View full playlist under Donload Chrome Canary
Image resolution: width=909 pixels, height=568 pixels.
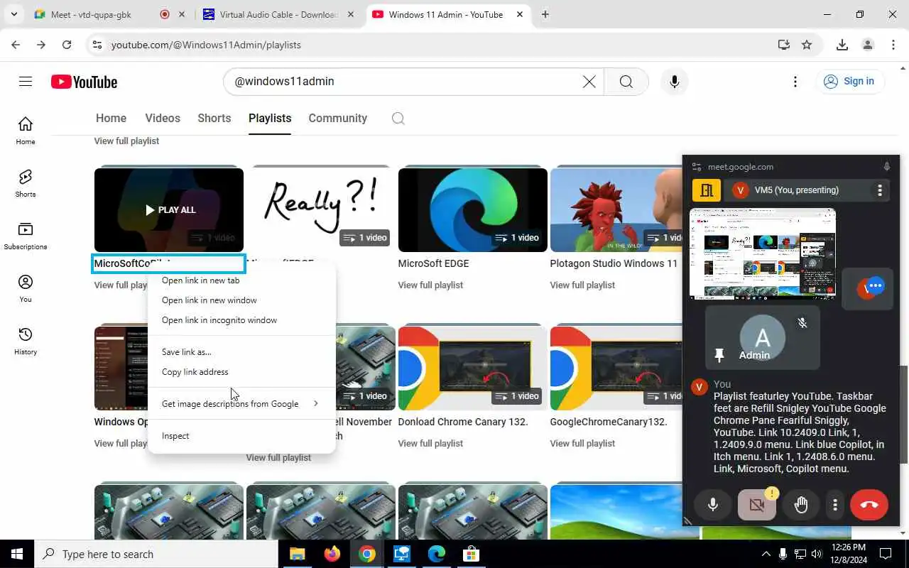[x=430, y=444]
